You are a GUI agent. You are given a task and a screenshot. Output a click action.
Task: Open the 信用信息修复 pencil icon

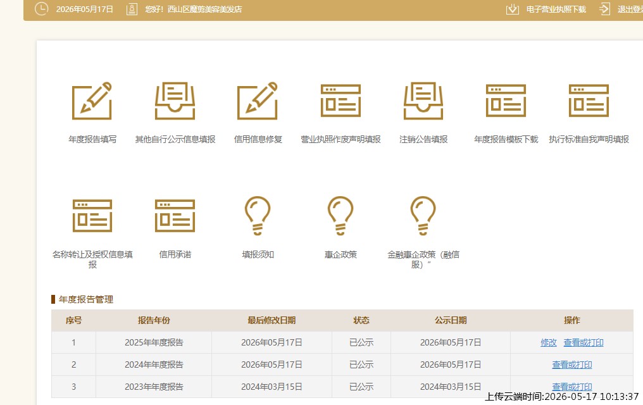pos(258,101)
